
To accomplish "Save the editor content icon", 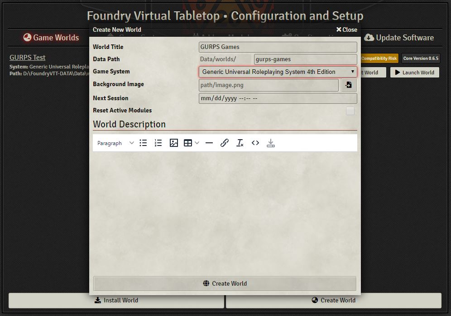I will 271,143.
